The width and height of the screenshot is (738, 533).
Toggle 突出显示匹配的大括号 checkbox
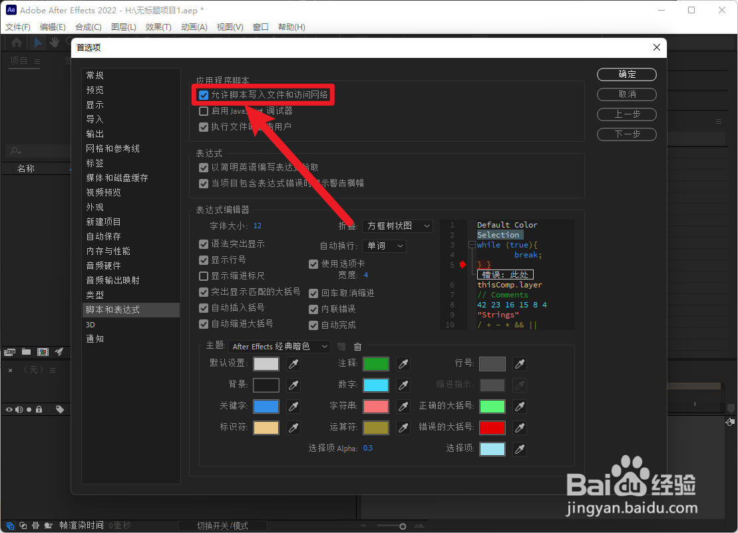click(x=204, y=292)
